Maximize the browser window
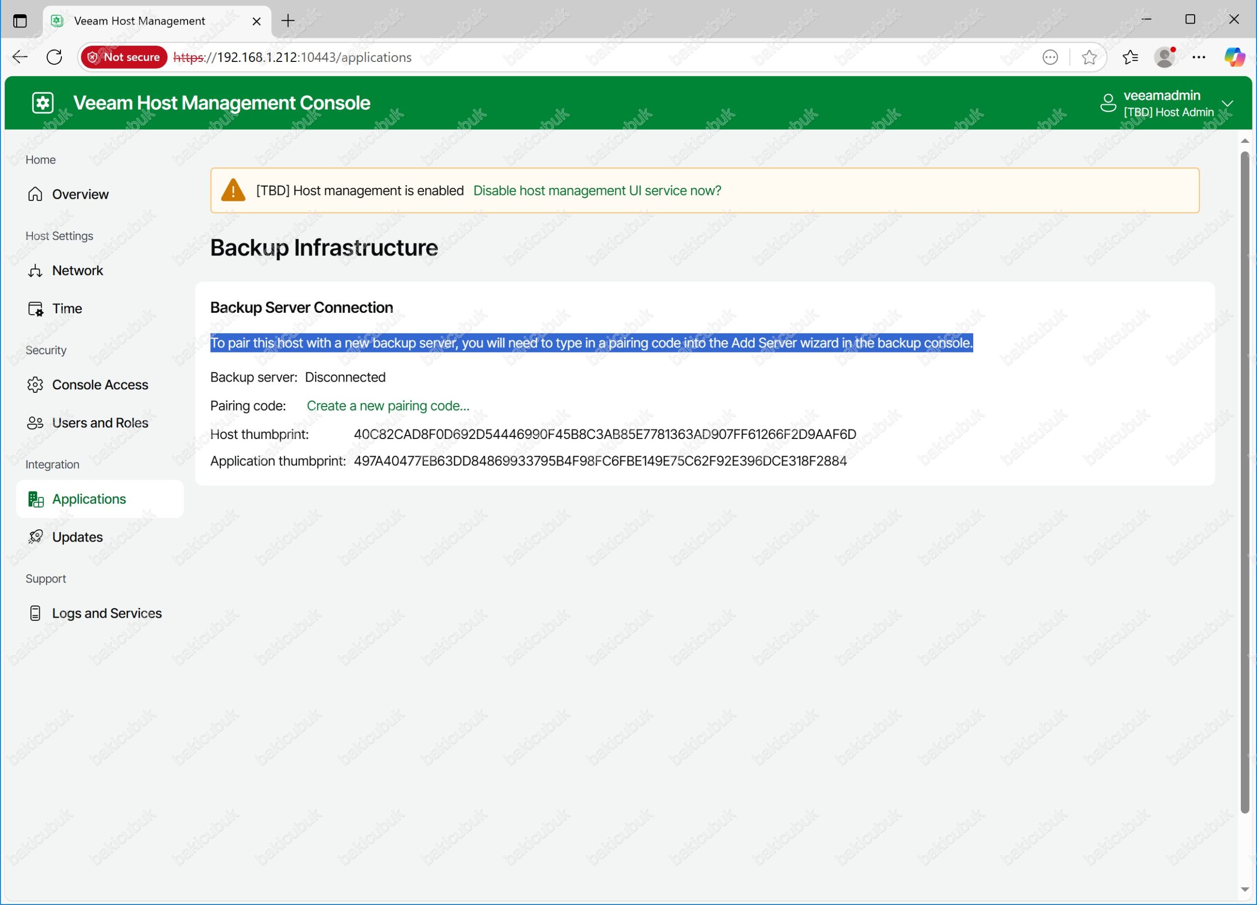This screenshot has width=1257, height=905. (x=1190, y=20)
